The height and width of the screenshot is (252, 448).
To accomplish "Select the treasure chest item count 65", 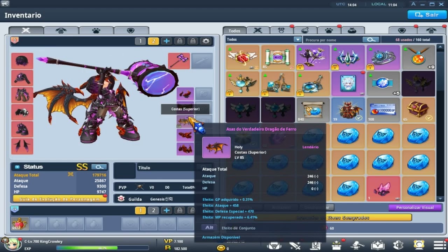I will coord(419,110).
